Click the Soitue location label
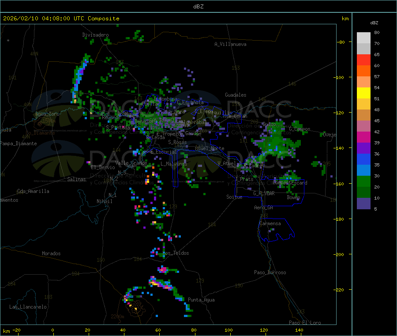 pyautogui.click(x=234, y=197)
